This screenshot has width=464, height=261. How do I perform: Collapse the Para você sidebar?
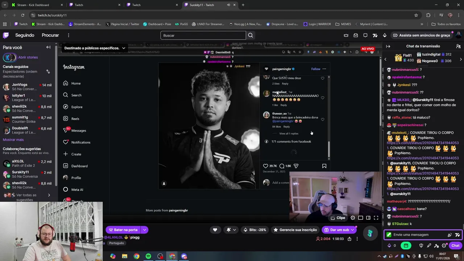[48, 47]
